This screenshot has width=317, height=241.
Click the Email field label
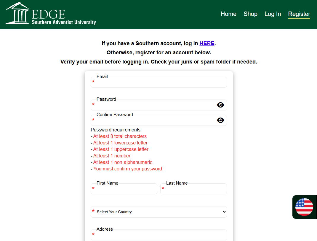(102, 76)
